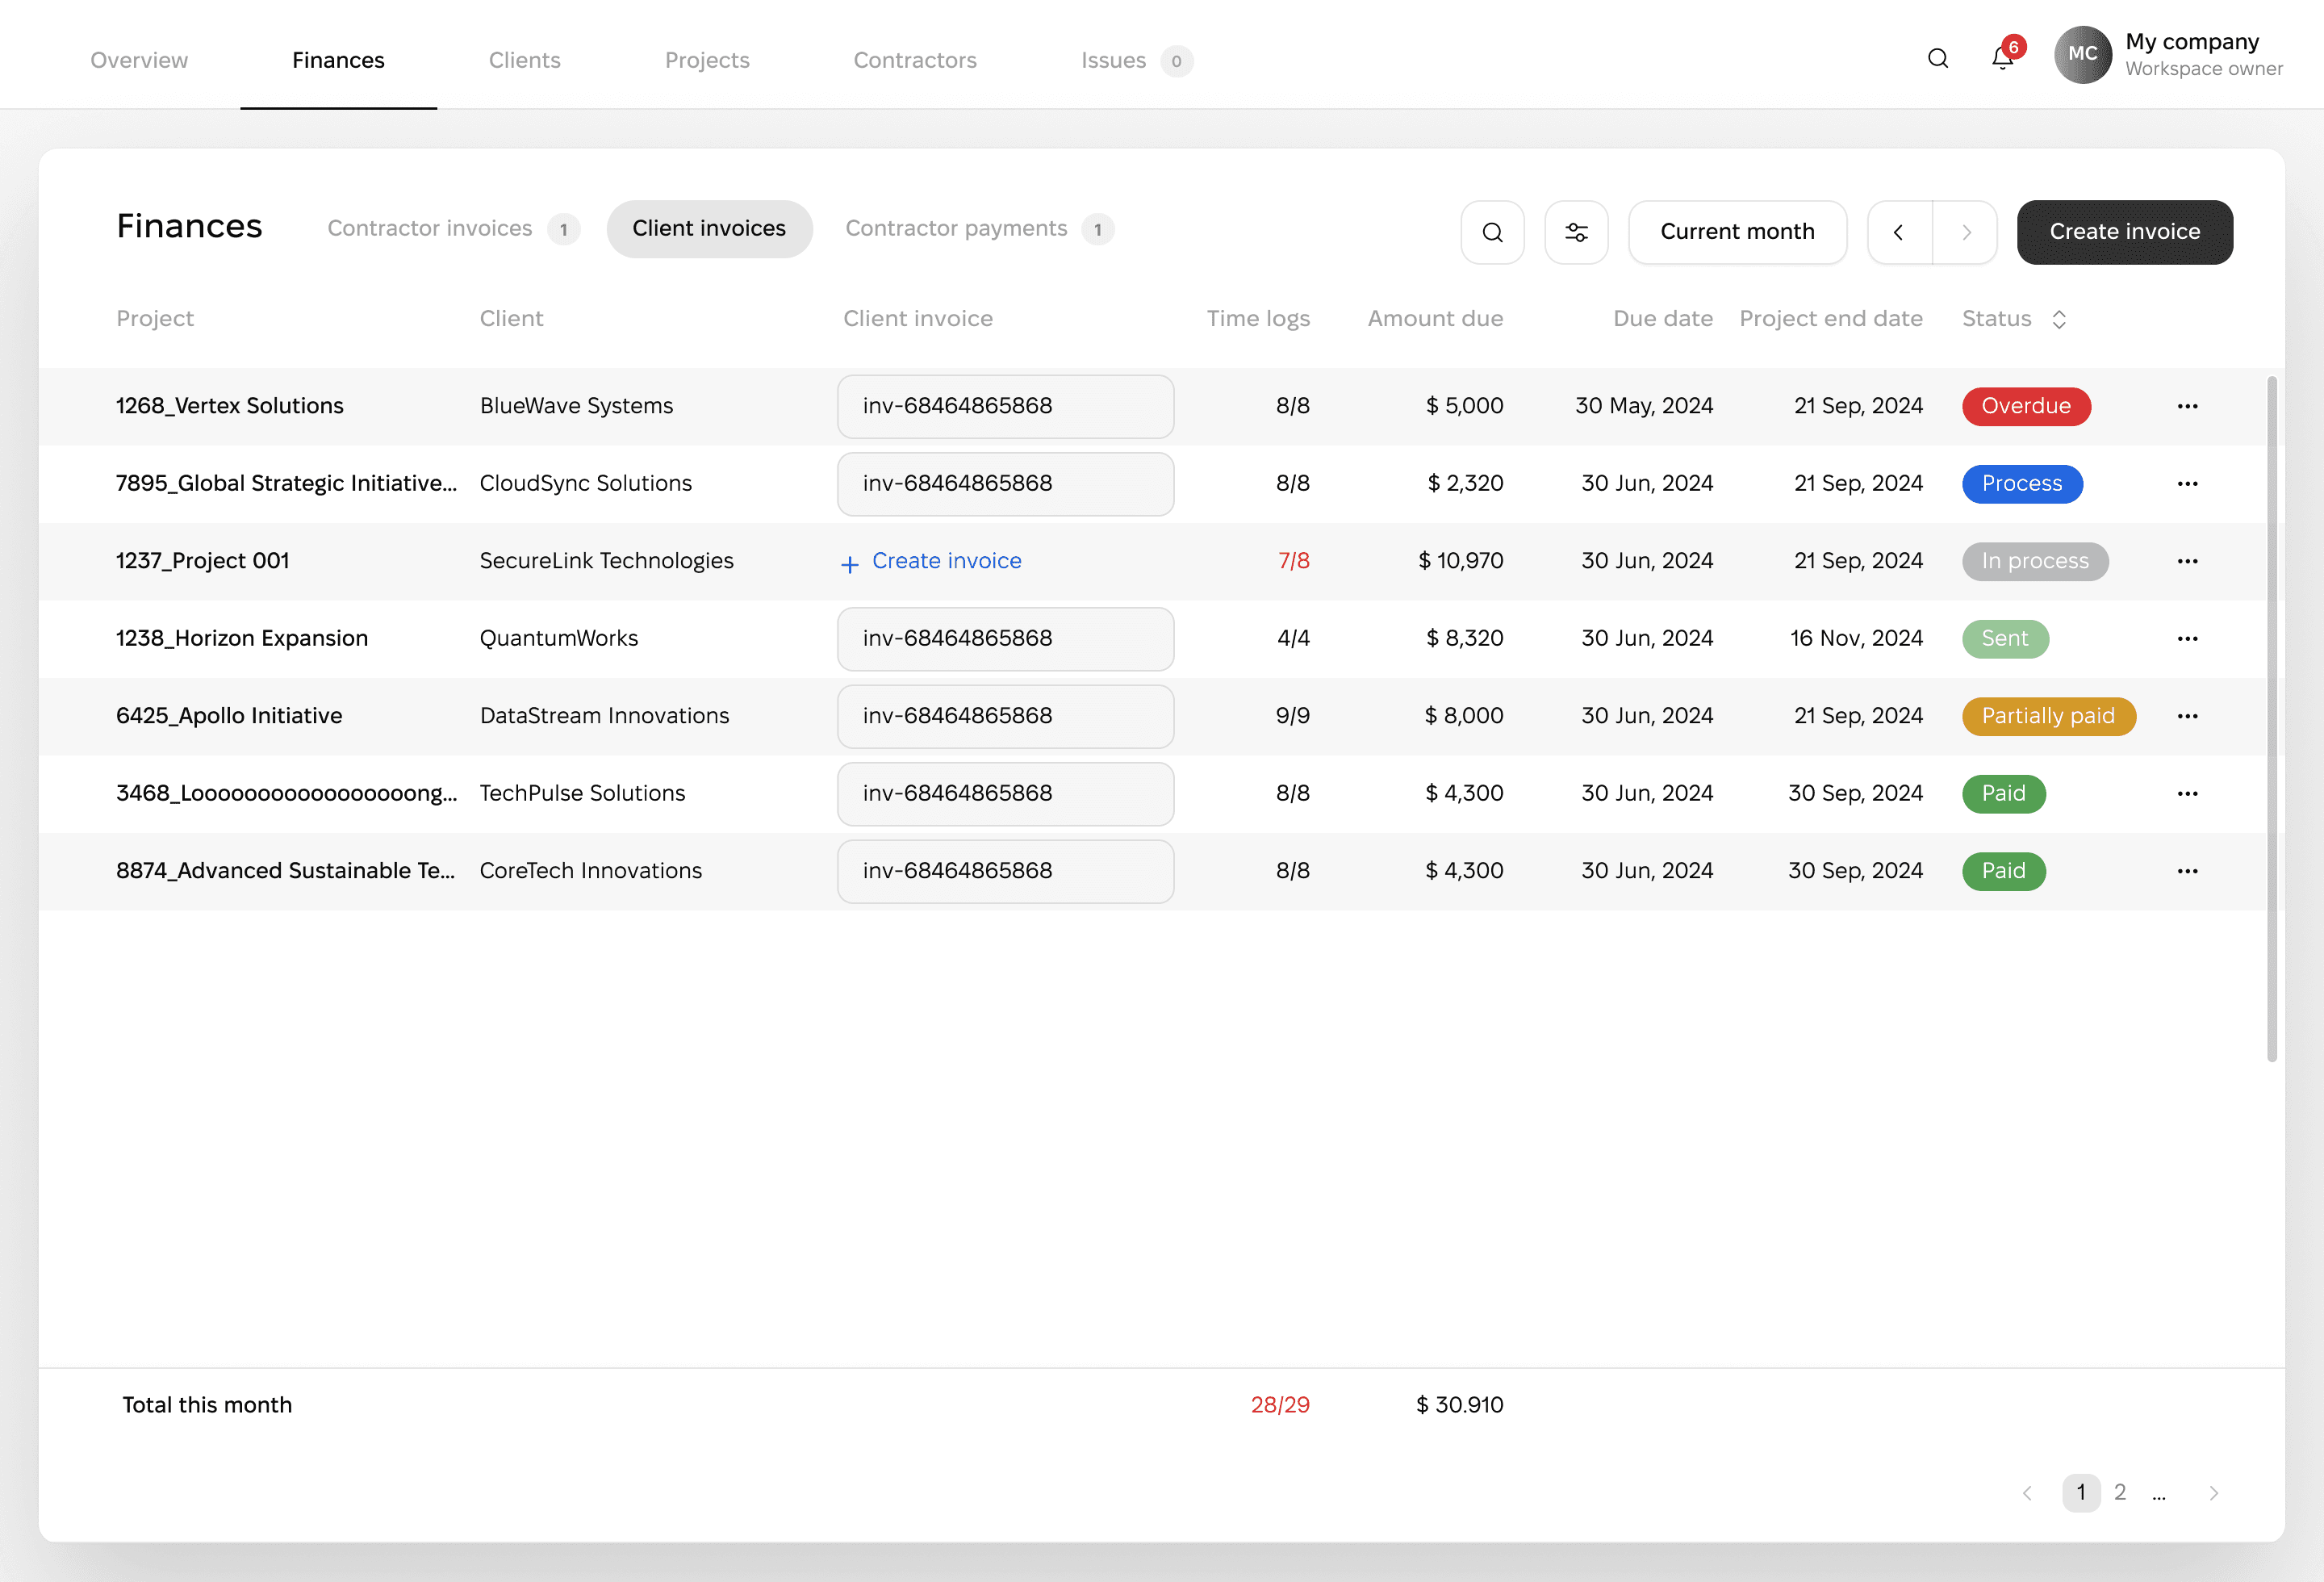Search within the Finances table
The height and width of the screenshot is (1582, 2324).
[1492, 232]
